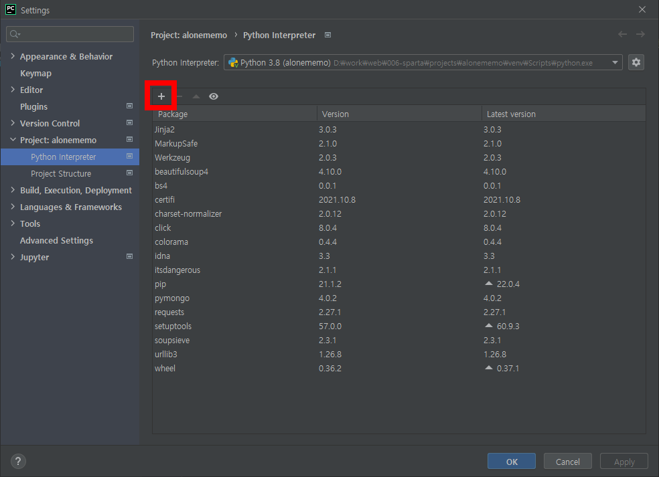The image size is (659, 477).
Task: Sort by Version column header
Action: pyautogui.click(x=399, y=114)
